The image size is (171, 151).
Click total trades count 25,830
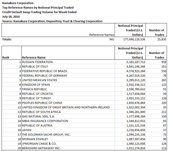(x=162, y=39)
